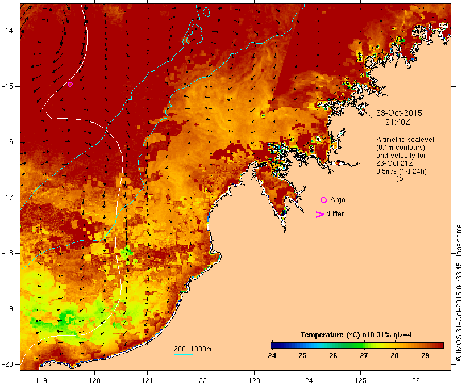Click the longitude axis label 121
The width and height of the screenshot is (466, 386).
click(x=147, y=381)
